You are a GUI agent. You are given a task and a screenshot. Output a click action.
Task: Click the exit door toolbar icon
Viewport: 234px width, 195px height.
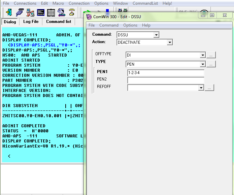pyautogui.click(x=9, y=12)
